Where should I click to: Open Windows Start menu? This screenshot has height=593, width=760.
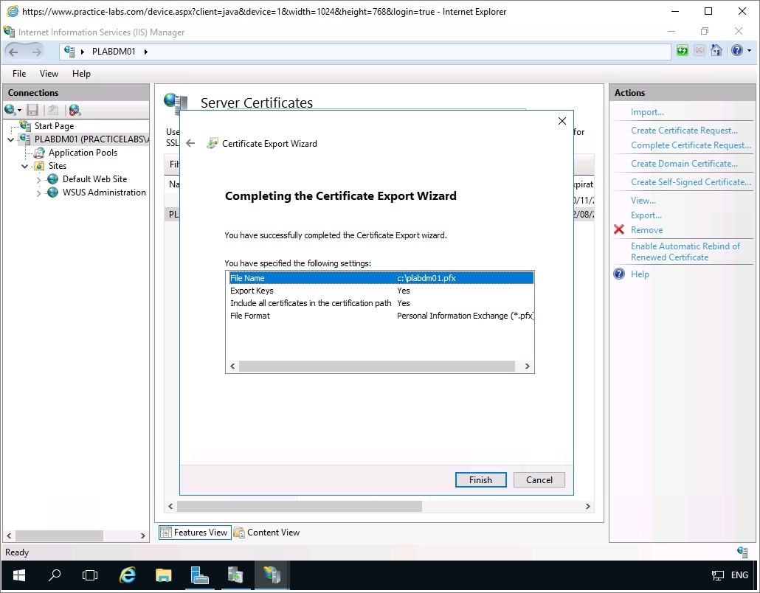pyautogui.click(x=18, y=575)
